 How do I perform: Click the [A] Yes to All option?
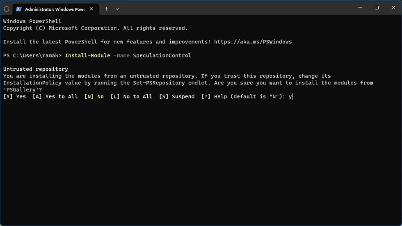click(55, 96)
